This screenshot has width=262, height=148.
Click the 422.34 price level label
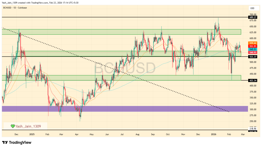click(253, 80)
